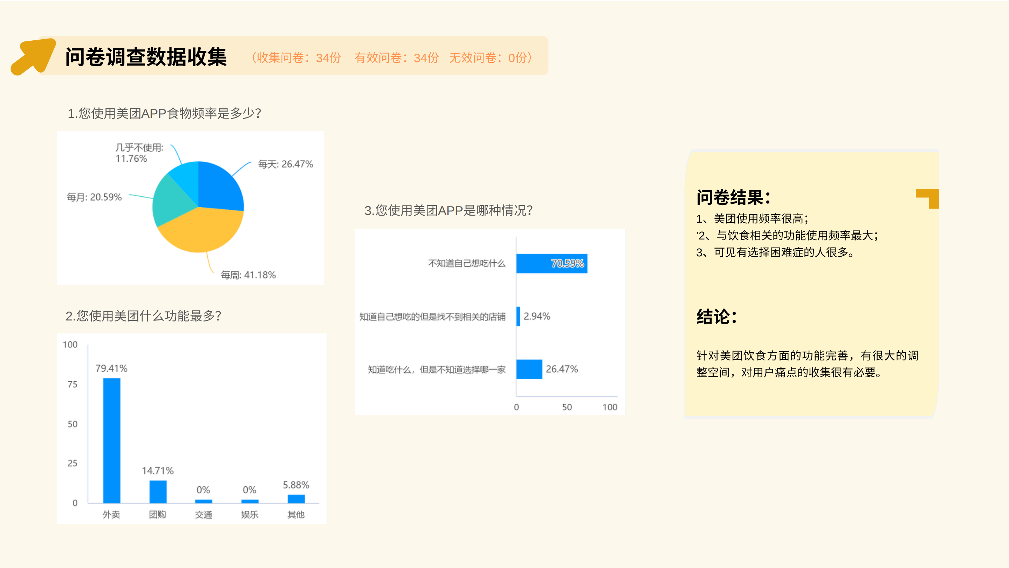Image resolution: width=1009 pixels, height=568 pixels.
Task: Click the 结论 heading
Action: 716,316
